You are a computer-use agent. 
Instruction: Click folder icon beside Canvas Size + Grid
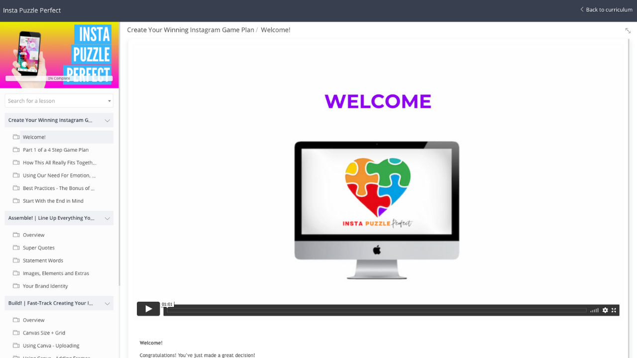click(x=16, y=333)
